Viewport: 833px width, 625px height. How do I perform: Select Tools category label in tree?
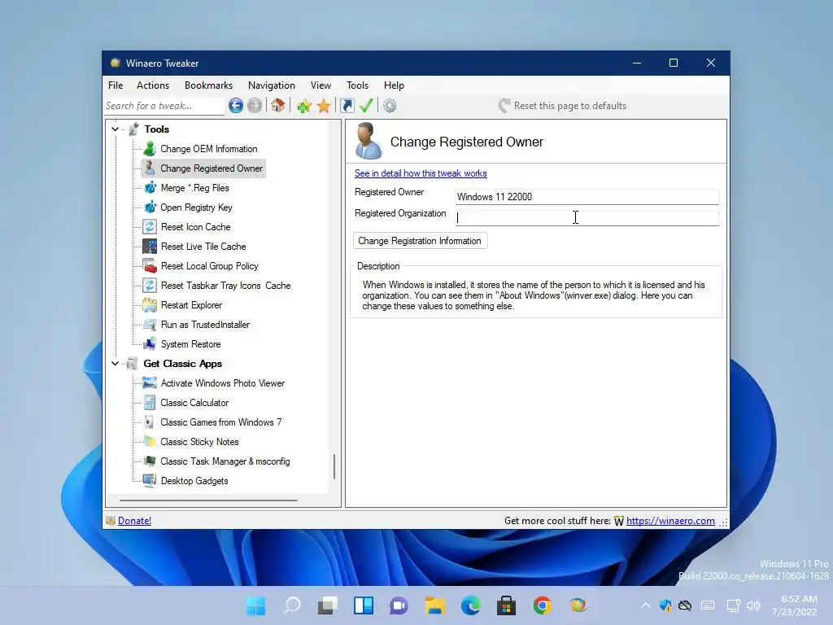click(x=157, y=129)
